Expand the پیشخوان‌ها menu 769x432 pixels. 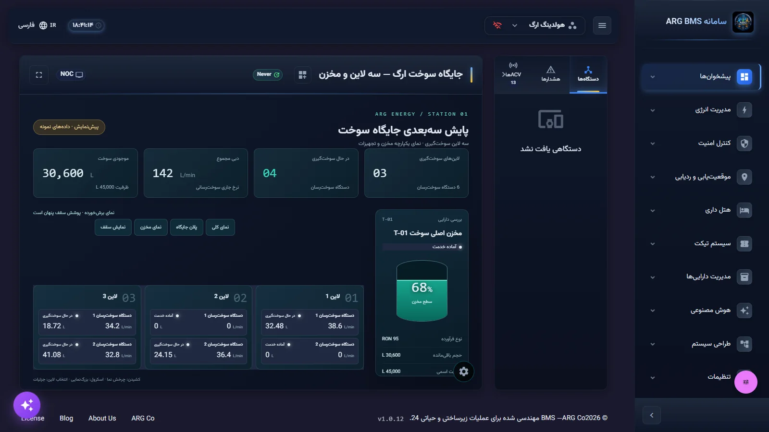[x=701, y=77]
